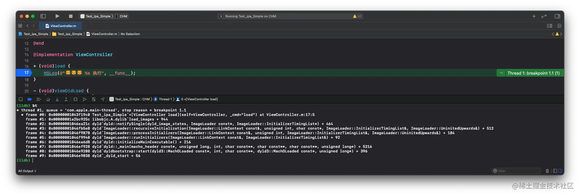Toggle the variables view pane
The height and width of the screenshot is (196, 580).
[x=555, y=171]
